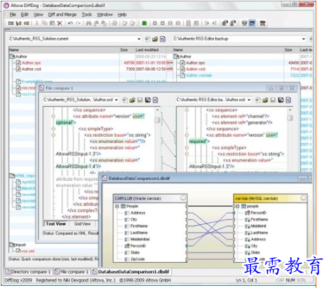The image size is (329, 288).
Task: Collapse the xs:simpleType fold marker in the left pane
Action: point(53,129)
